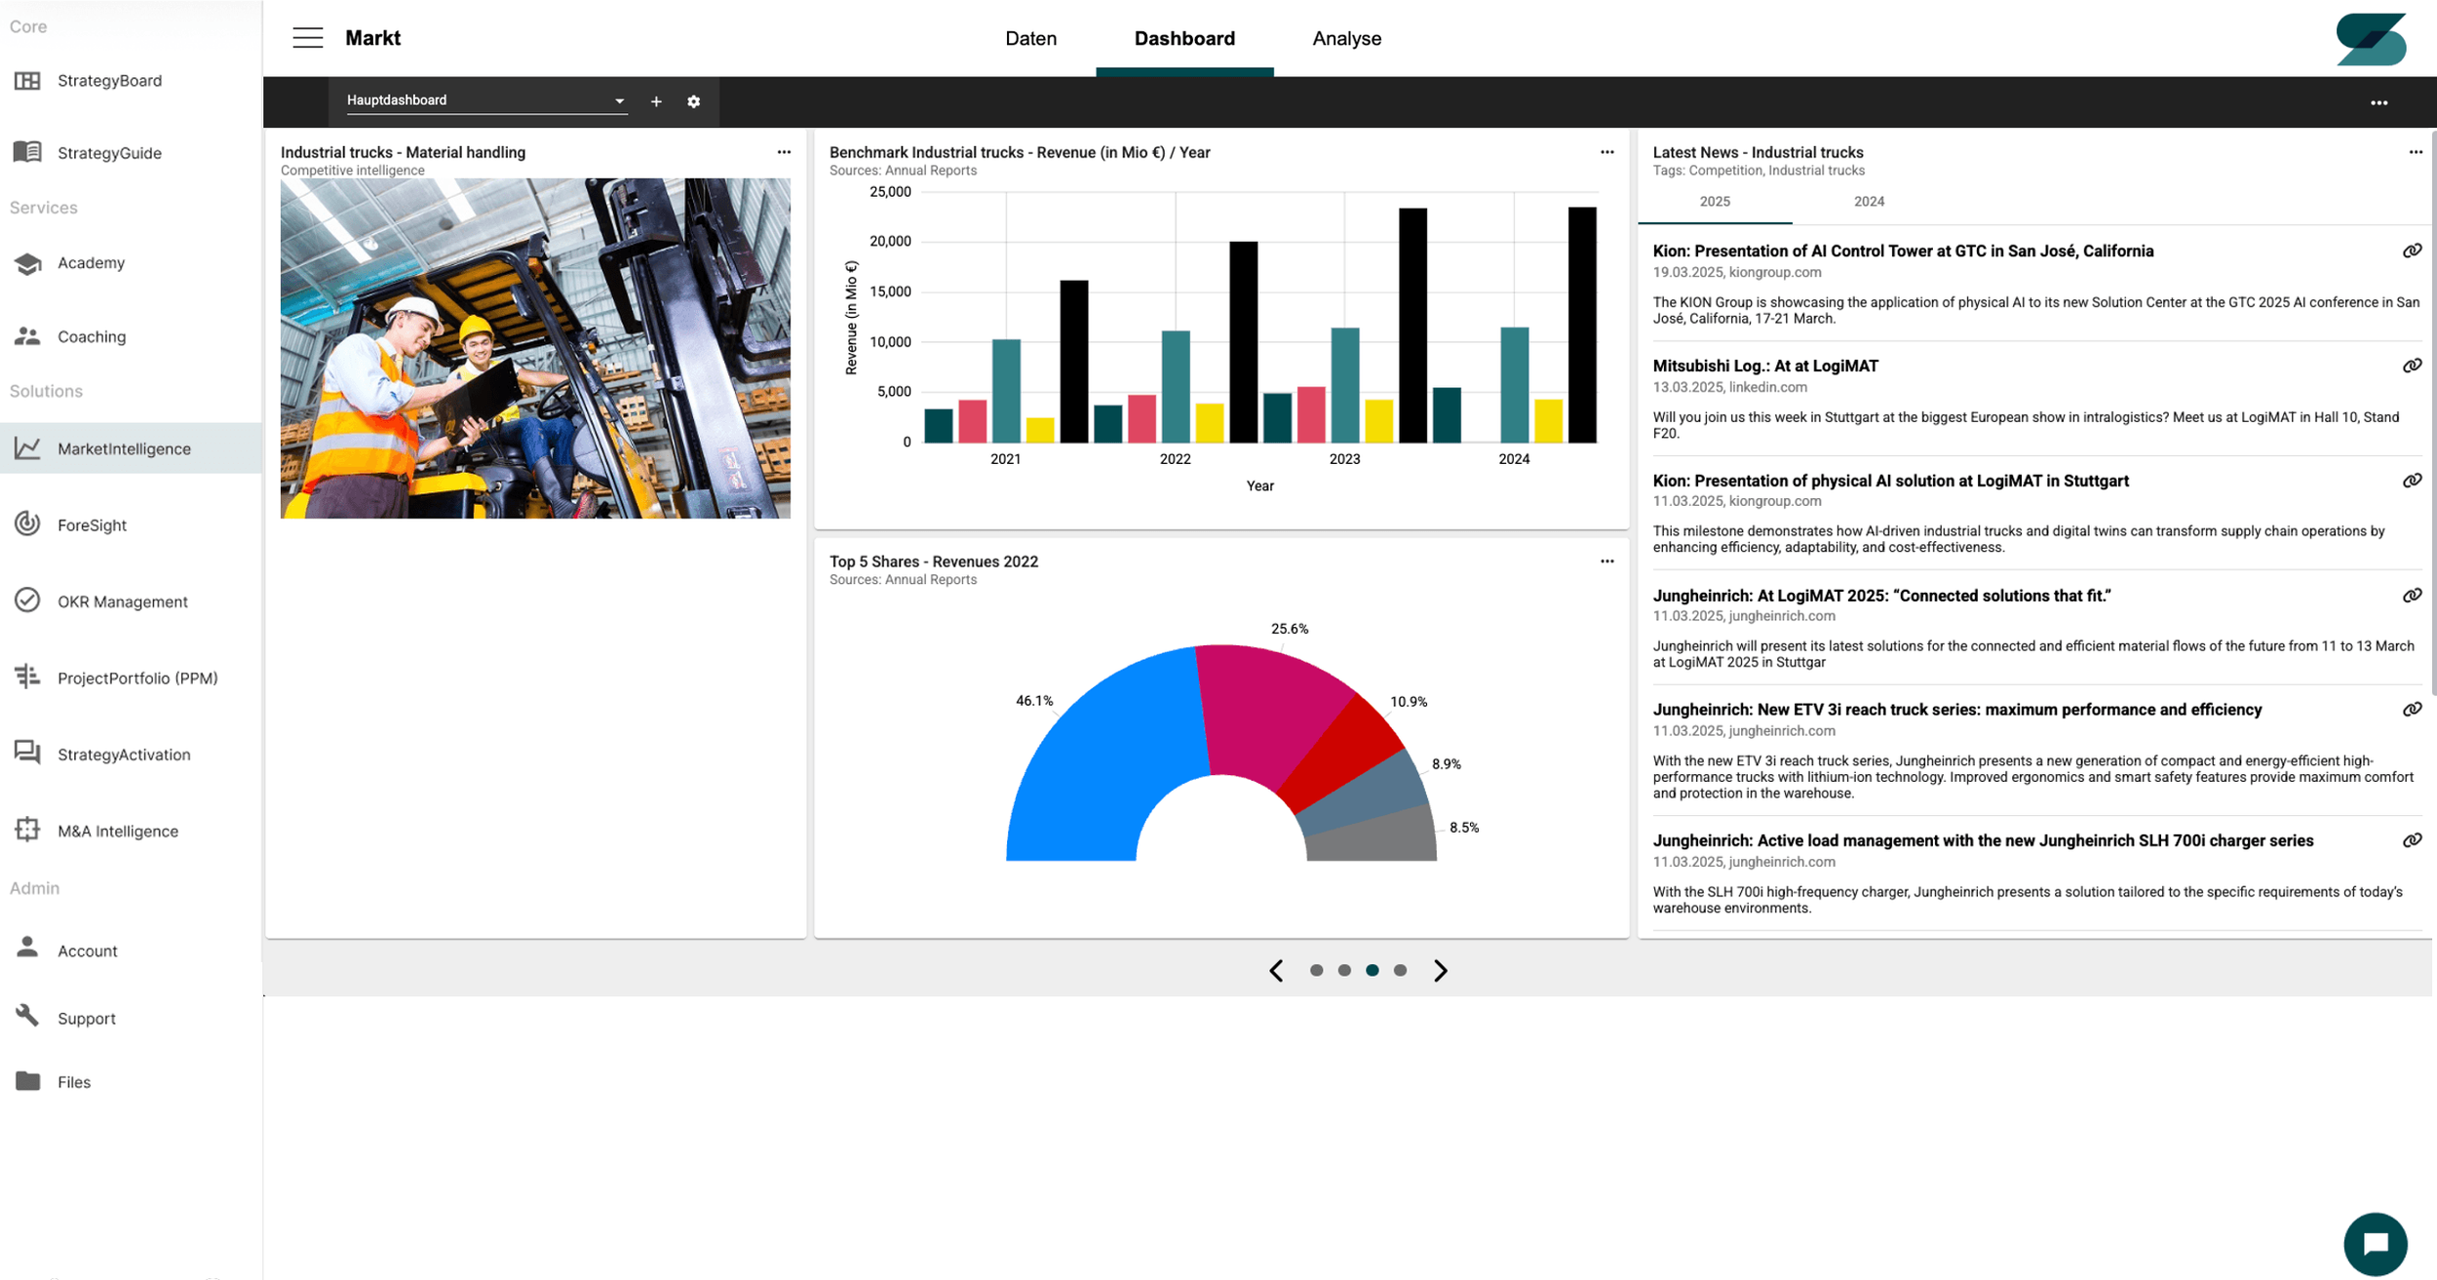Open OKR Management from the sidebar
2437x1280 pixels.
(122, 601)
